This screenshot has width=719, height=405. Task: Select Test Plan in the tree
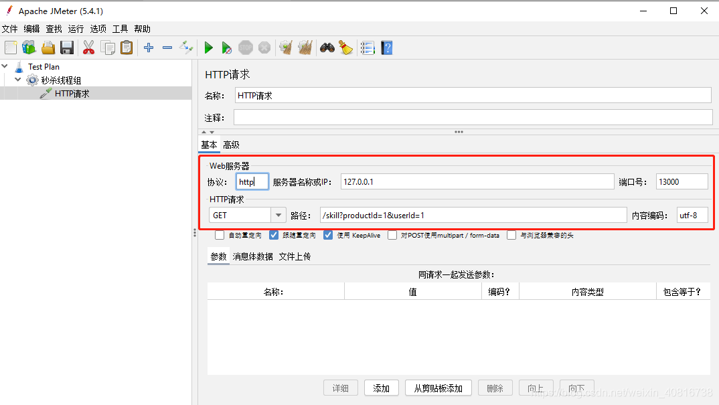[44, 66]
